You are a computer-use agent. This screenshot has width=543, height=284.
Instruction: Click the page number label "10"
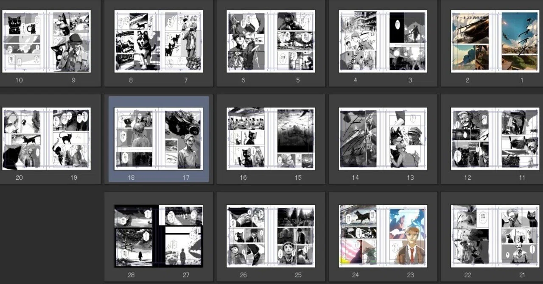[19, 80]
